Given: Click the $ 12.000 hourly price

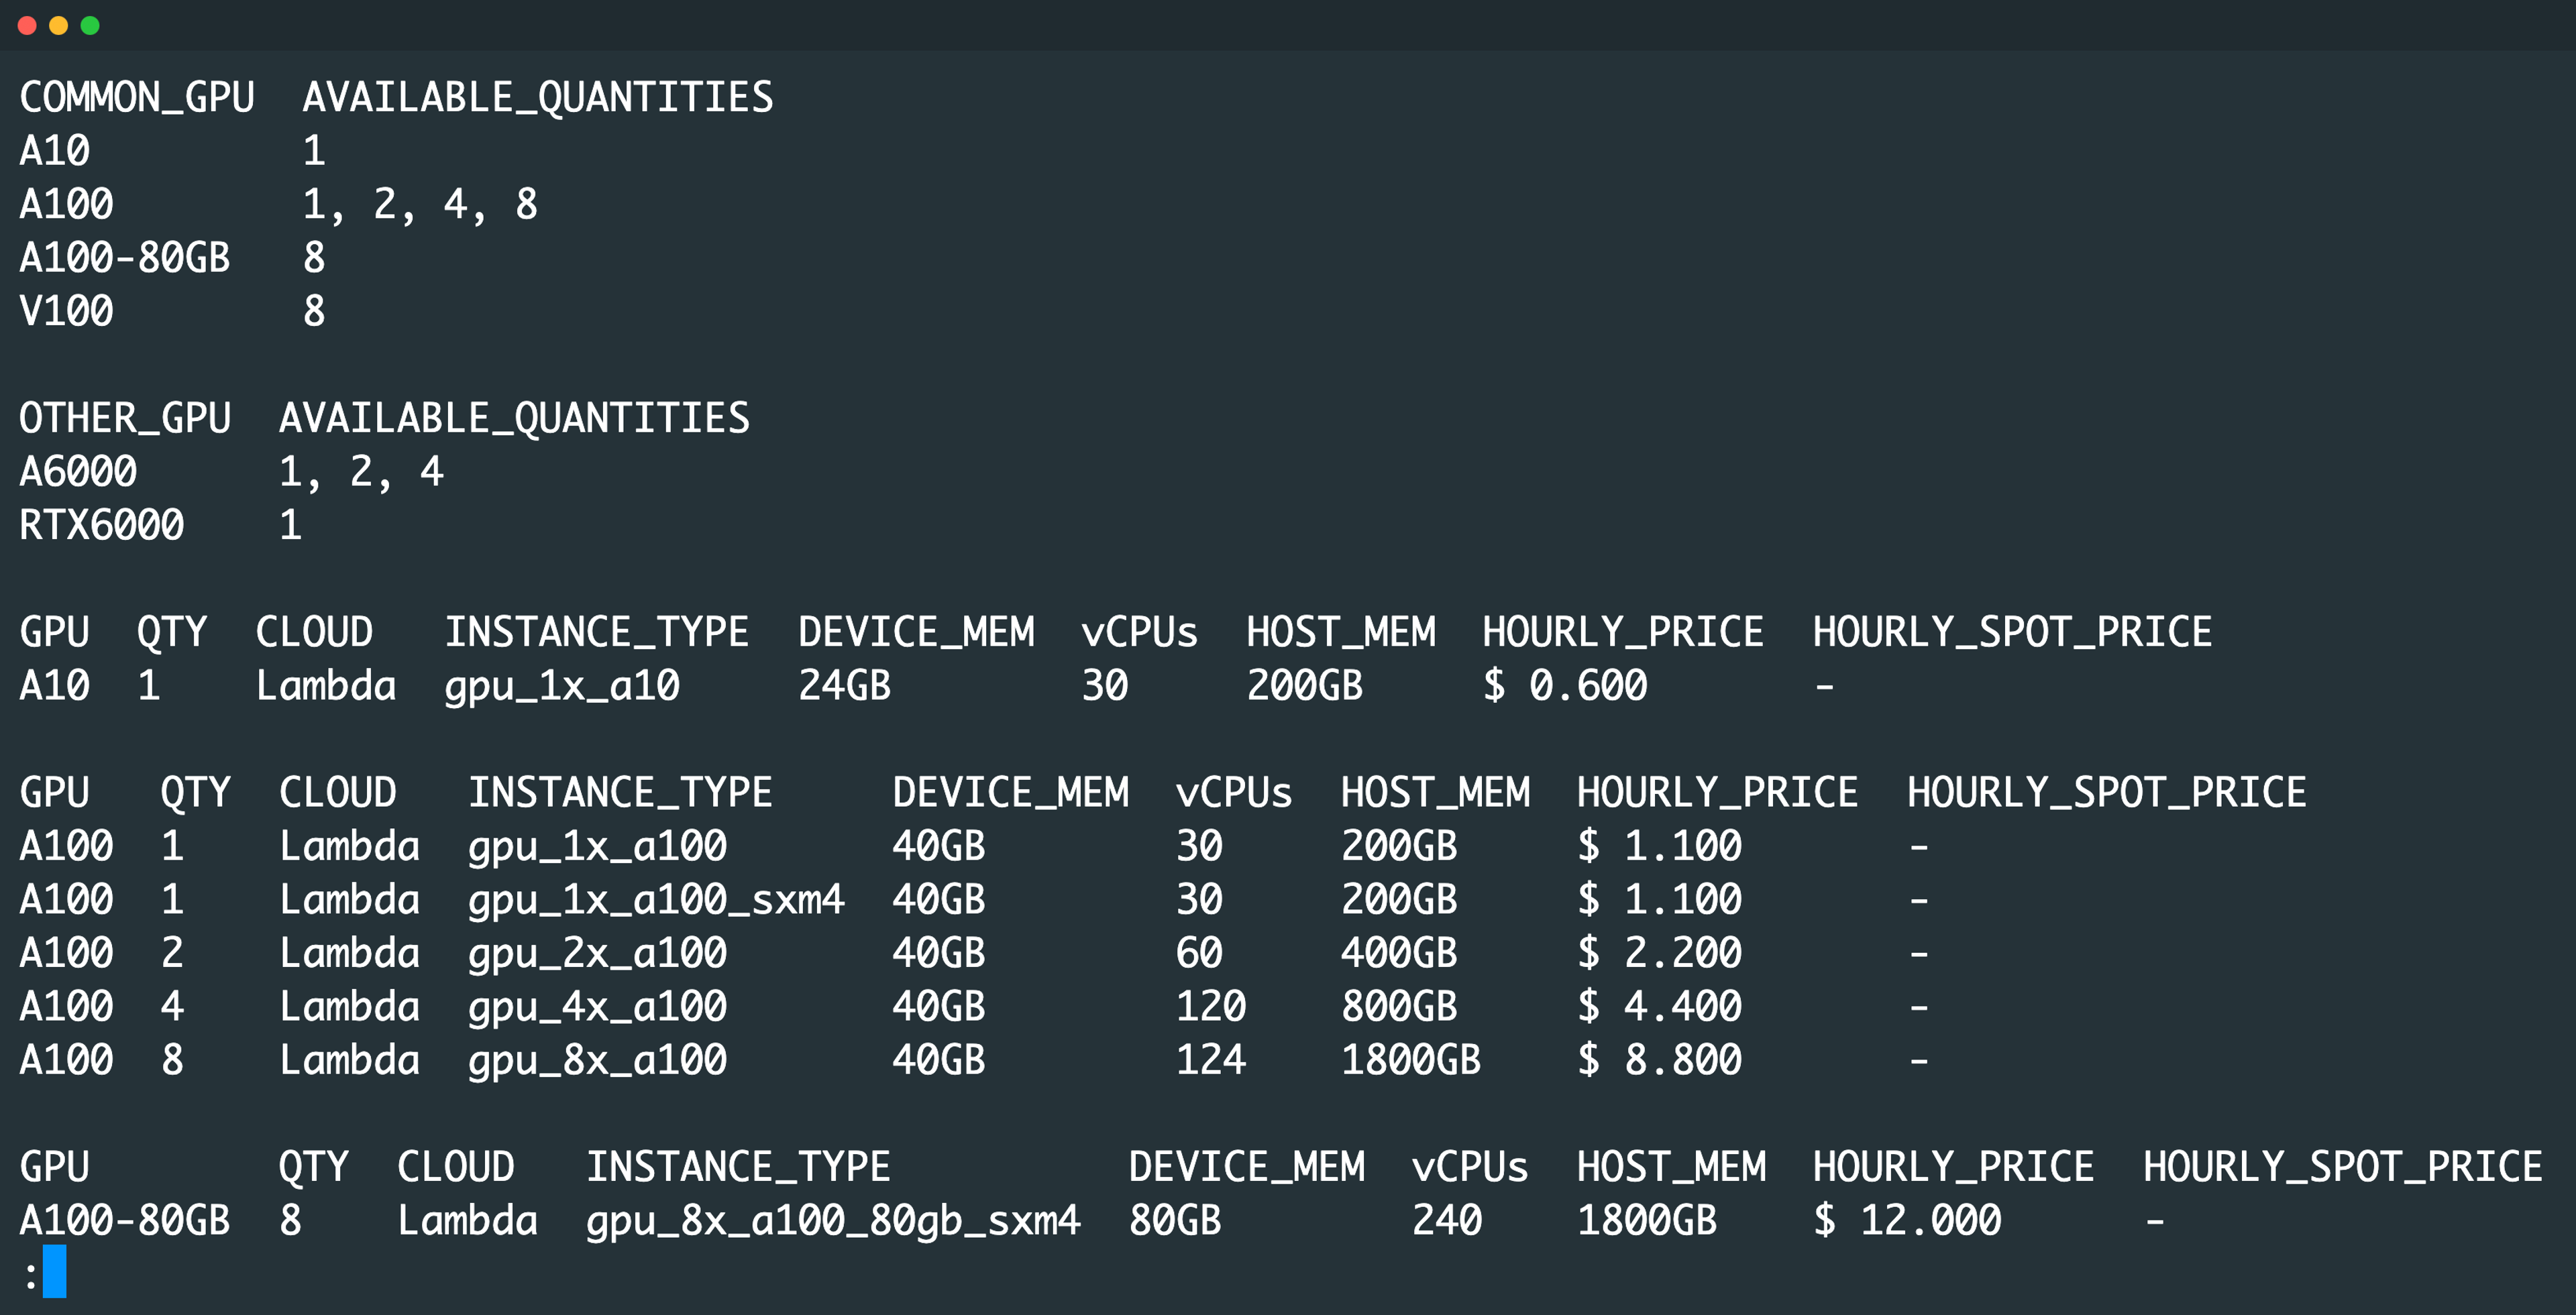Looking at the screenshot, I should coord(1907,1220).
